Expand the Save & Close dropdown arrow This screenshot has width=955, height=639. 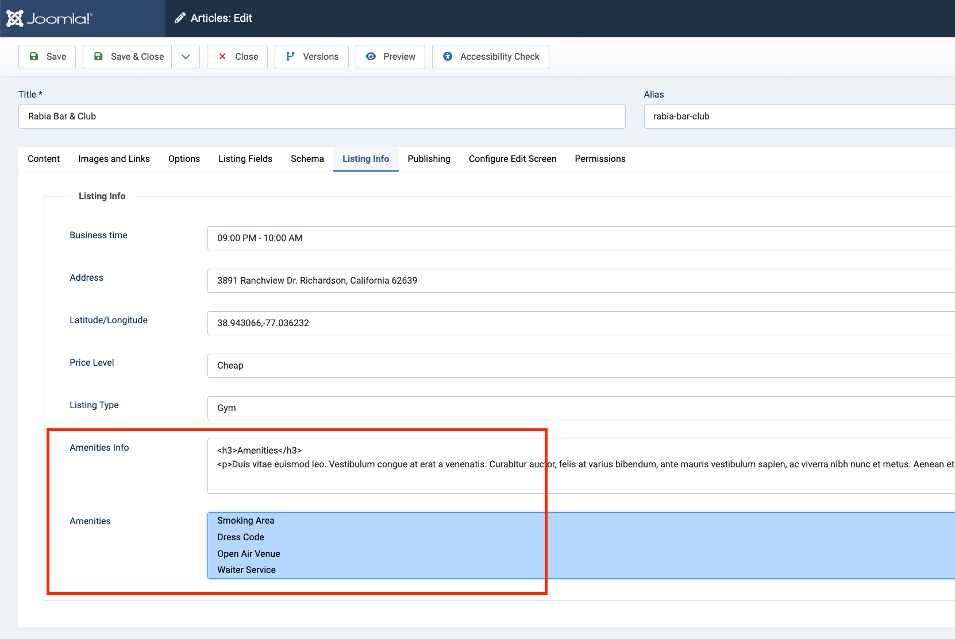pos(186,56)
